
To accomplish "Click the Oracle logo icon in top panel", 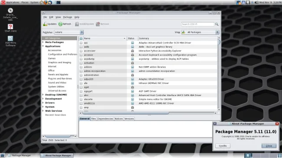I will pos(3,2).
